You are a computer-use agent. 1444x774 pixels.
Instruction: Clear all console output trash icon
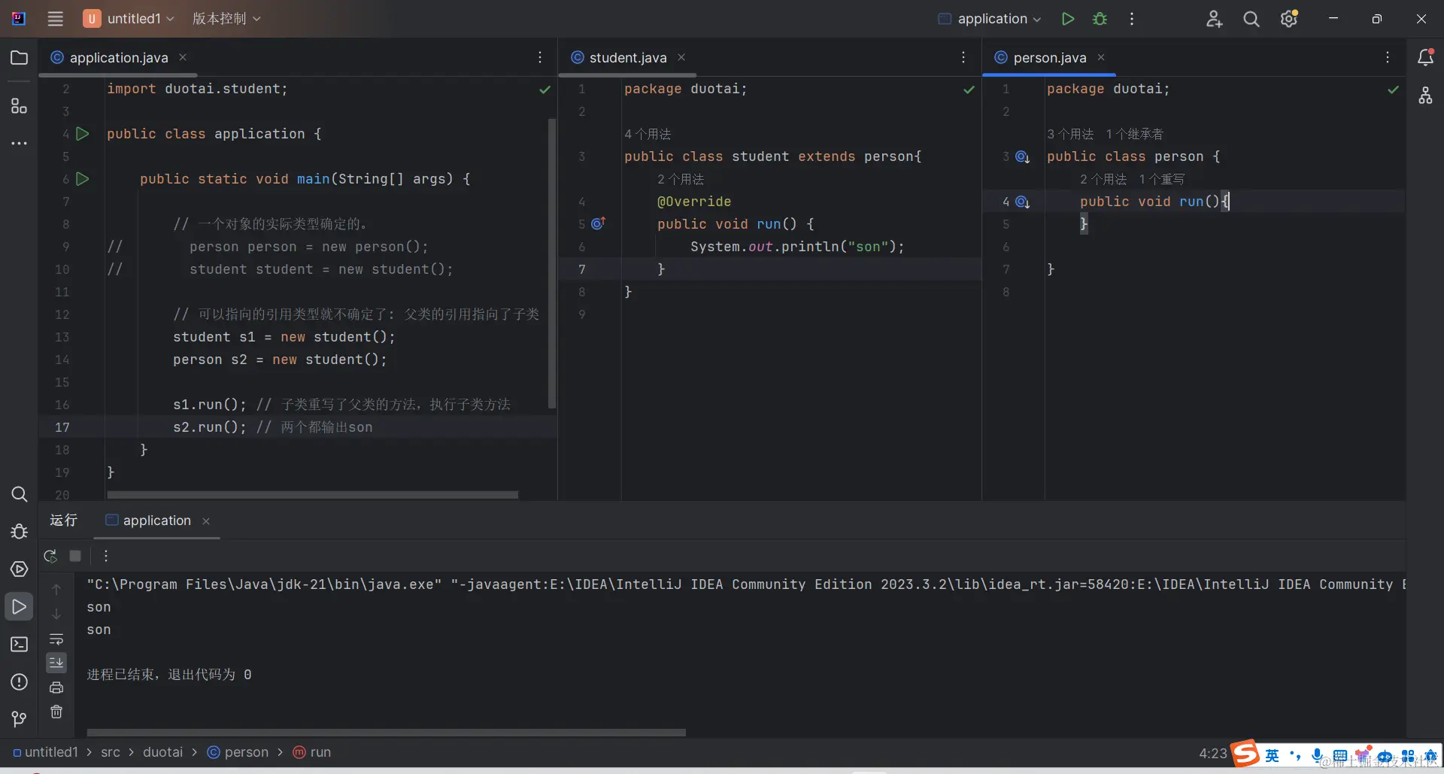pyautogui.click(x=56, y=712)
